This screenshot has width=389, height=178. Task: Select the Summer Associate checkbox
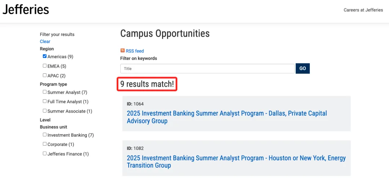(x=45, y=111)
